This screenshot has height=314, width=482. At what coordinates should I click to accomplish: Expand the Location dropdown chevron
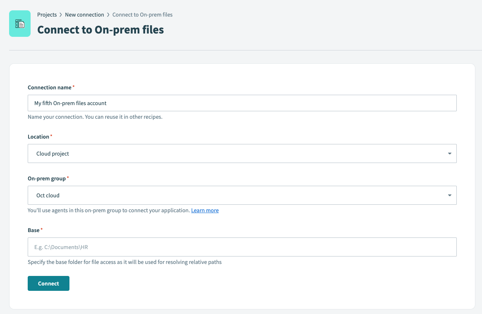coord(449,153)
